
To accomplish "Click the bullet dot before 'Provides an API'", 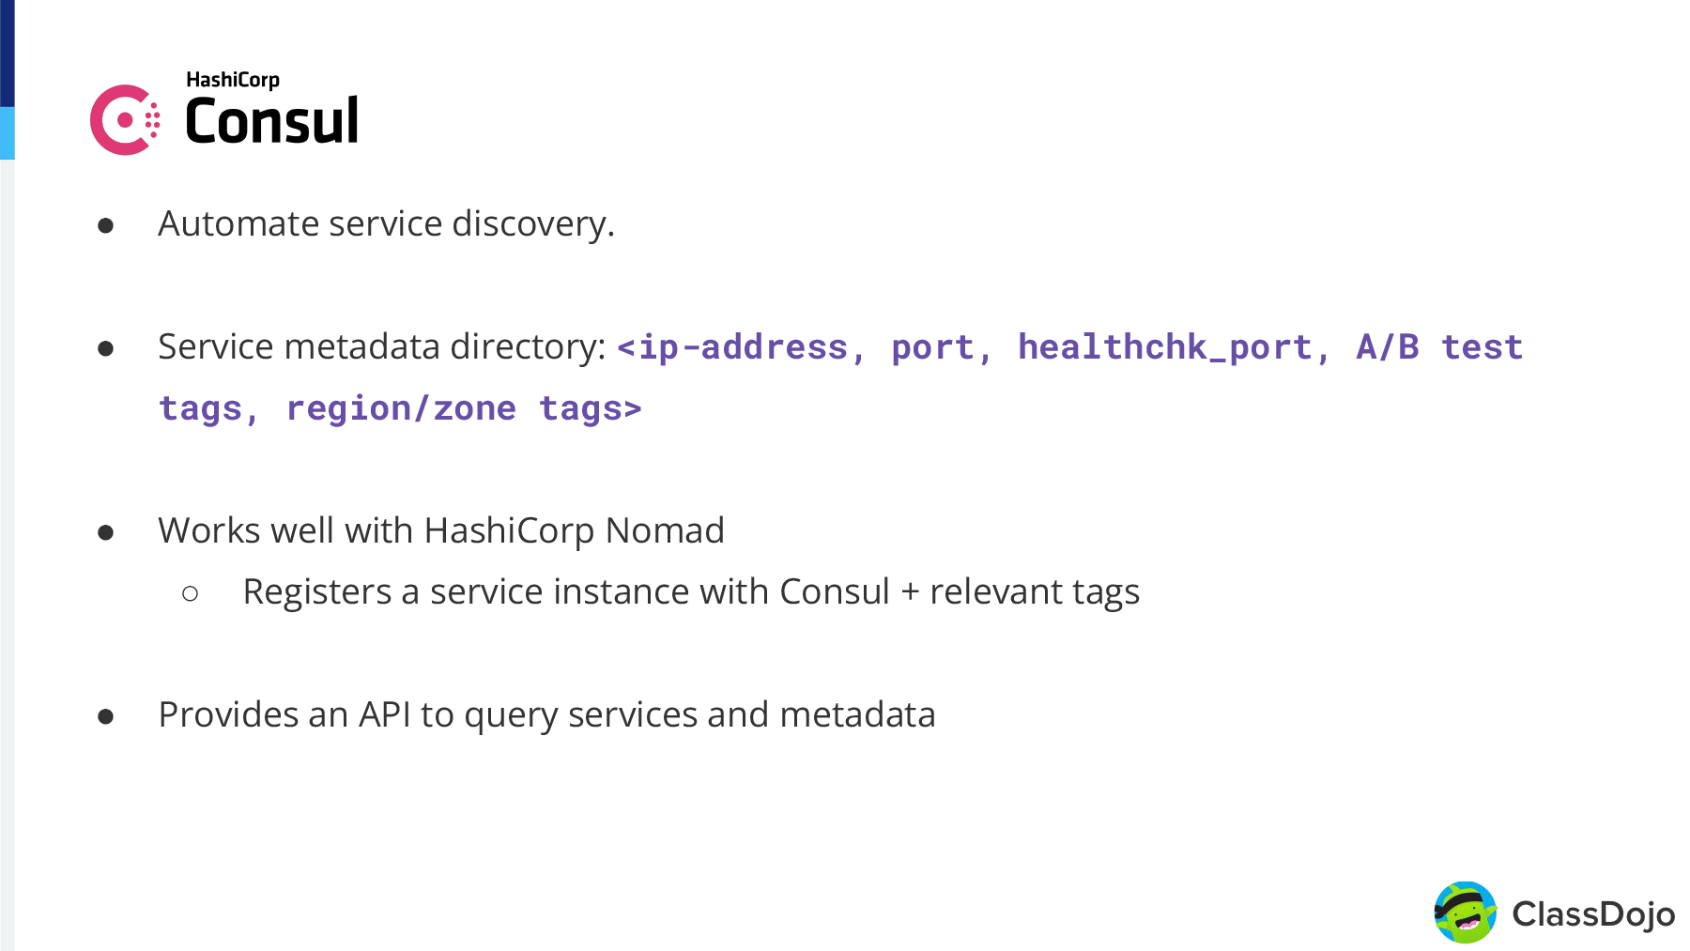I will [106, 717].
